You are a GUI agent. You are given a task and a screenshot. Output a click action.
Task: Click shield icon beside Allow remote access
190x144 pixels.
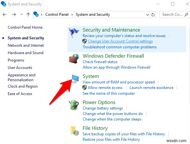click(x=85, y=88)
